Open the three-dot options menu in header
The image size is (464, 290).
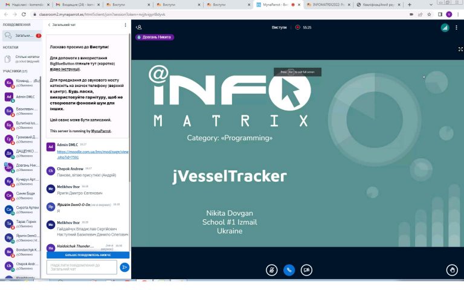click(457, 27)
